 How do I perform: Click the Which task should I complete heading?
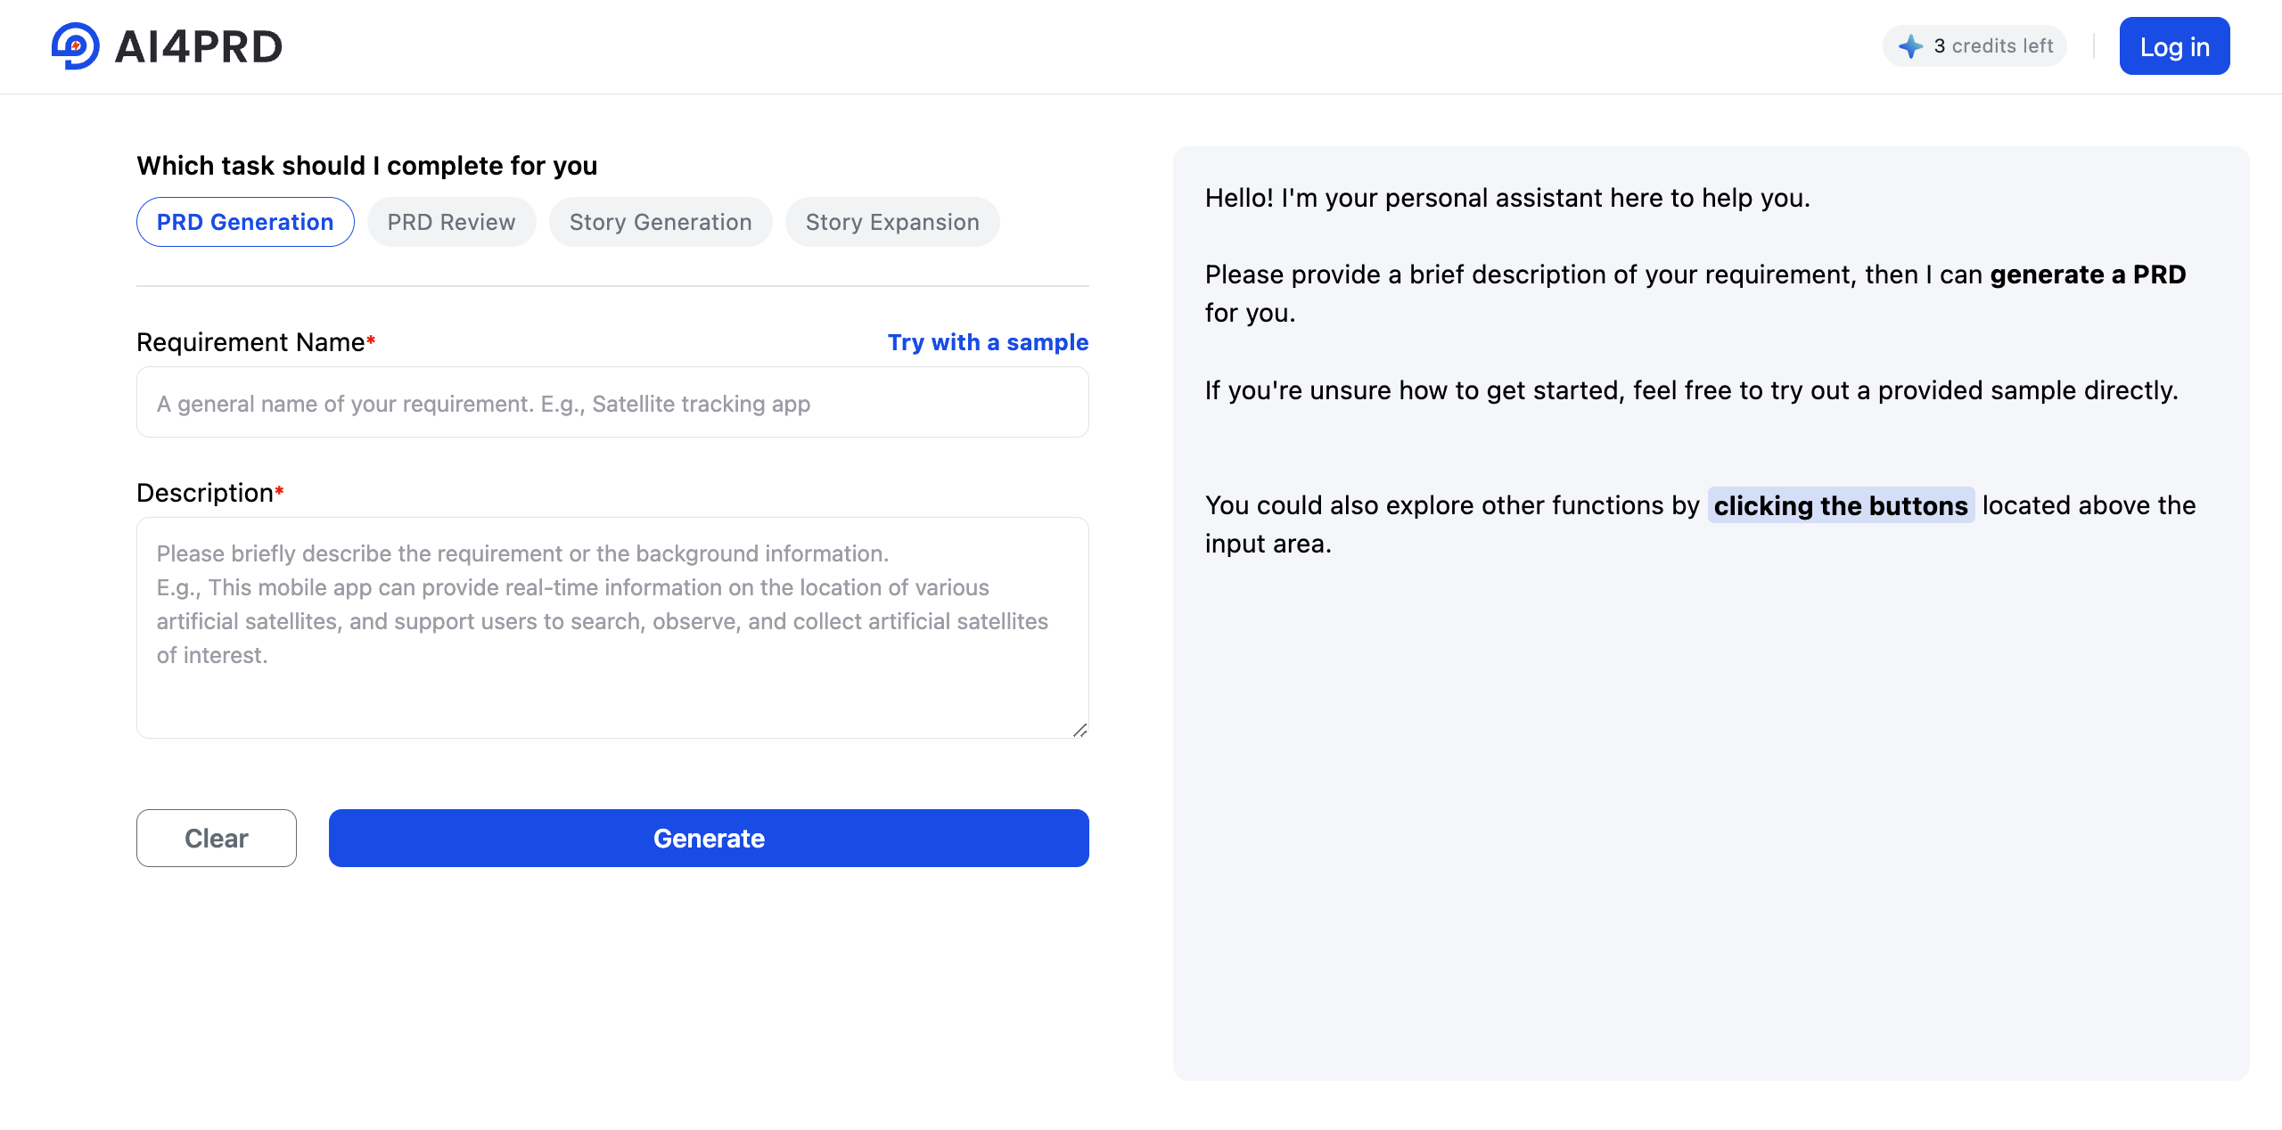(x=366, y=165)
